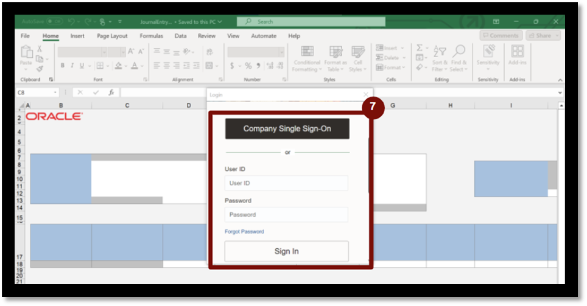Click the Insert Function fx icon

click(x=111, y=92)
